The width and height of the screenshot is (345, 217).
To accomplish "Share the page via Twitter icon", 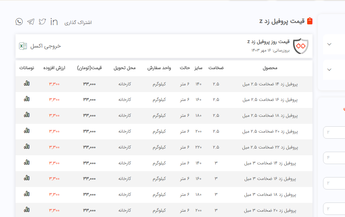I will click(42, 22).
